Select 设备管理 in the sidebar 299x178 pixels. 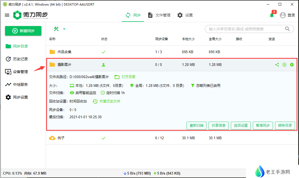pyautogui.click(x=20, y=72)
